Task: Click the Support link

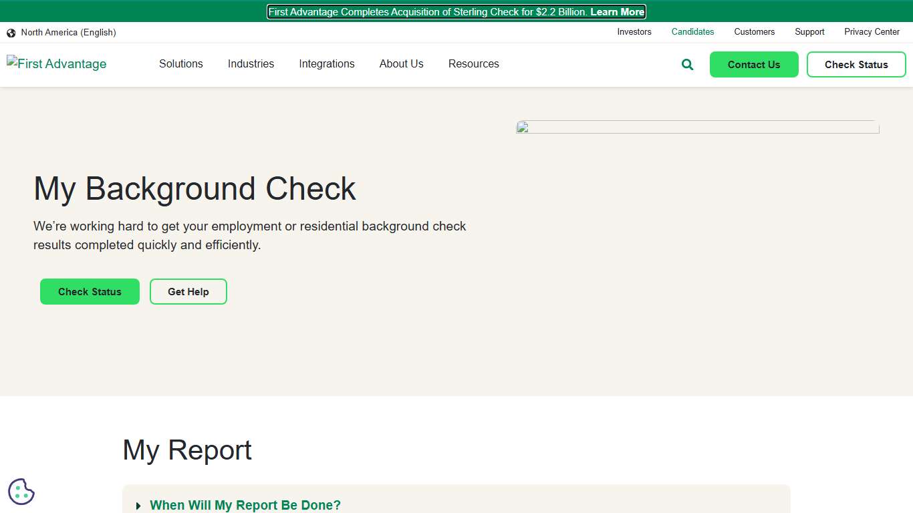Action: tap(809, 32)
